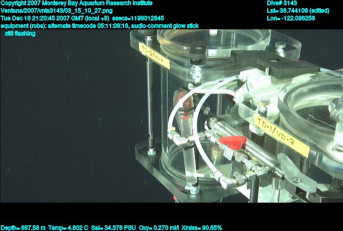The width and height of the screenshot is (343, 231).
Task: Click the Oxy= 0.270 ml/l reading
Action: point(159,228)
